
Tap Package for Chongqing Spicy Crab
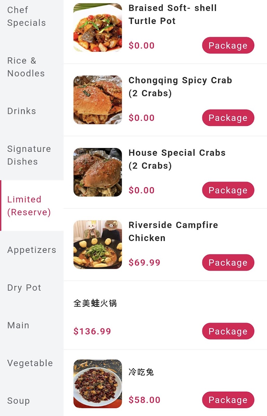pos(228,118)
